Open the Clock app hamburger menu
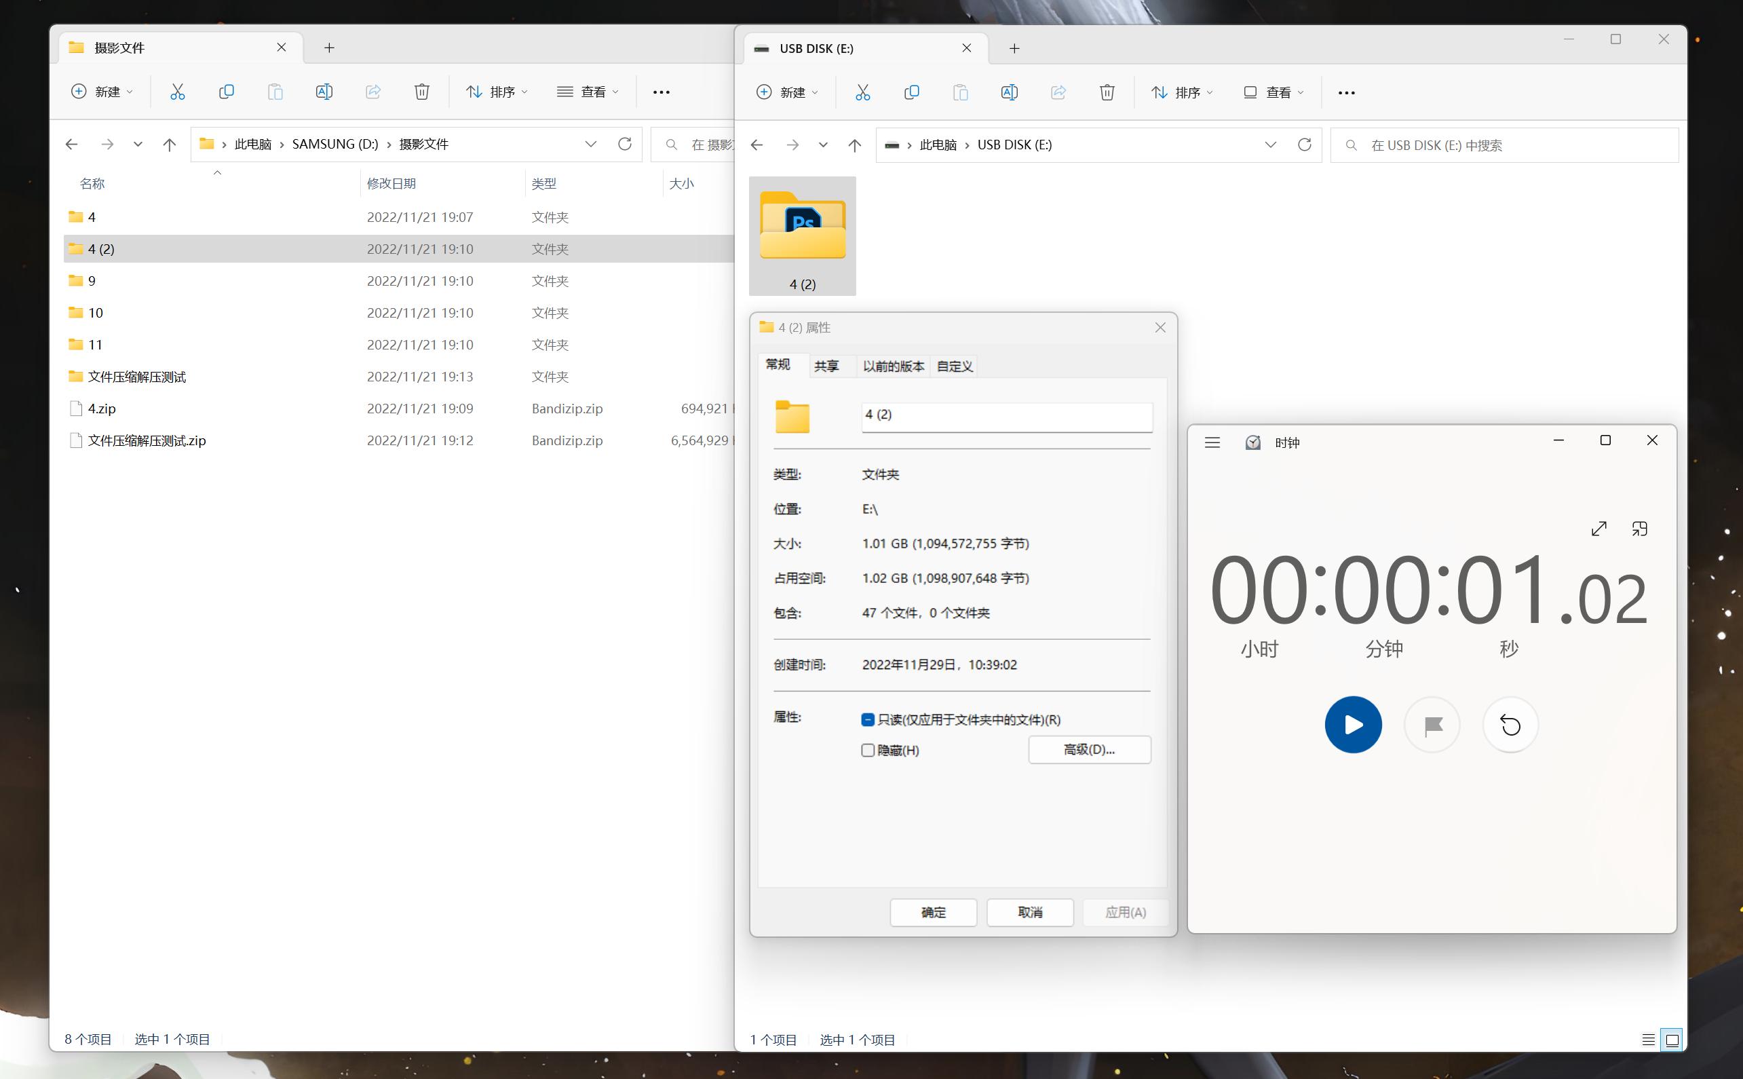The width and height of the screenshot is (1743, 1079). click(1212, 442)
